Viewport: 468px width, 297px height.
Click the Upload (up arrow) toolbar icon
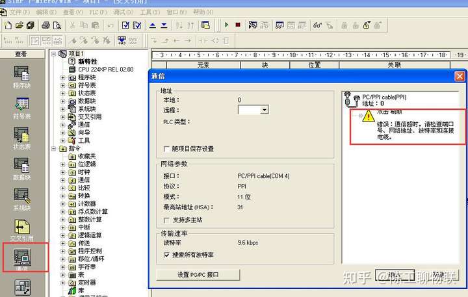point(153,25)
